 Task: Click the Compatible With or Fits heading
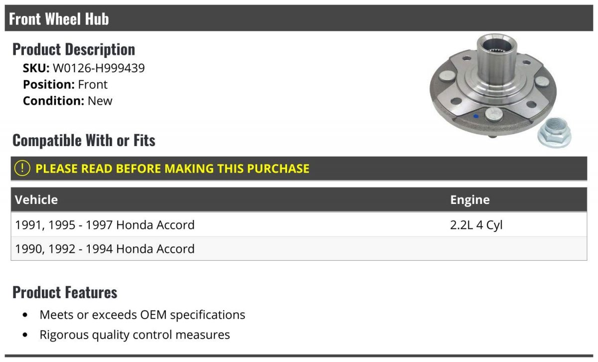pos(84,141)
